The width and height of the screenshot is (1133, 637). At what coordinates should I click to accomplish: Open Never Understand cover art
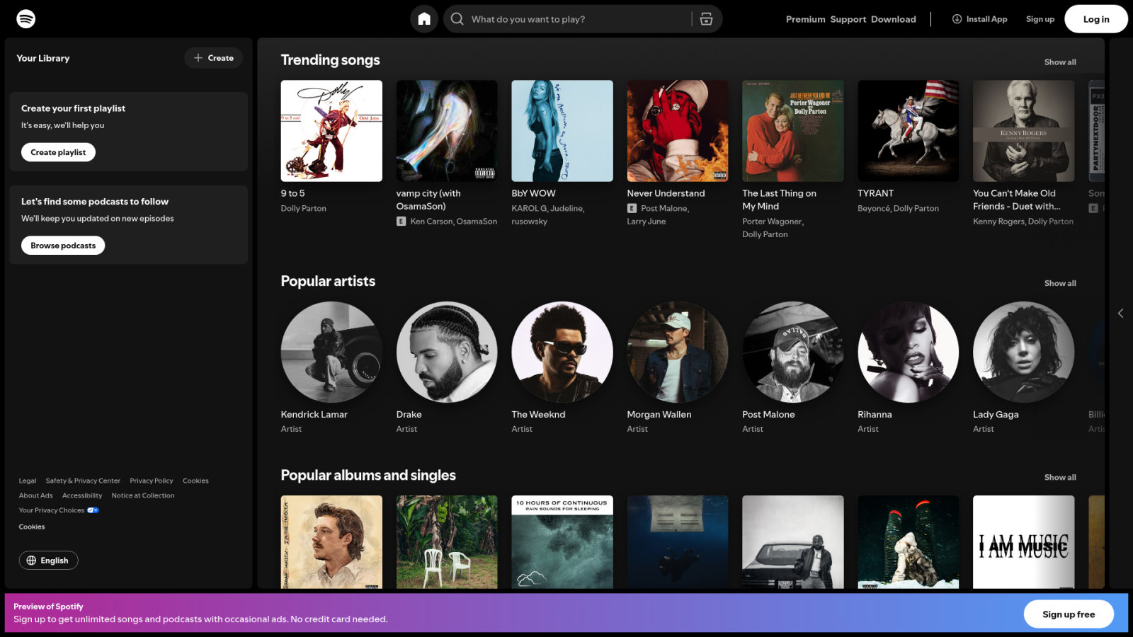coord(678,131)
